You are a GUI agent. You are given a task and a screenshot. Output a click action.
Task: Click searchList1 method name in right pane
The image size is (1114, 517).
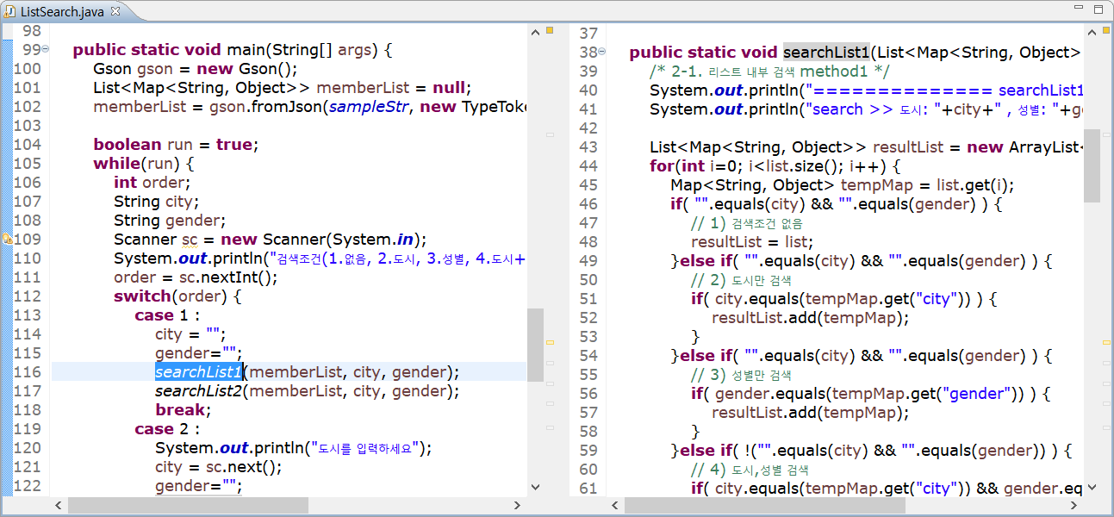828,52
